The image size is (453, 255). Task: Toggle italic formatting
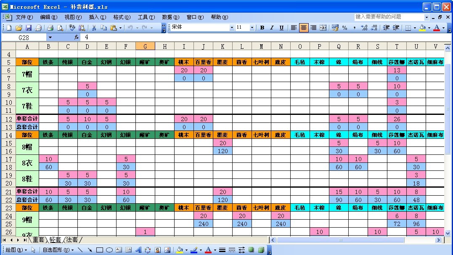(271, 27)
